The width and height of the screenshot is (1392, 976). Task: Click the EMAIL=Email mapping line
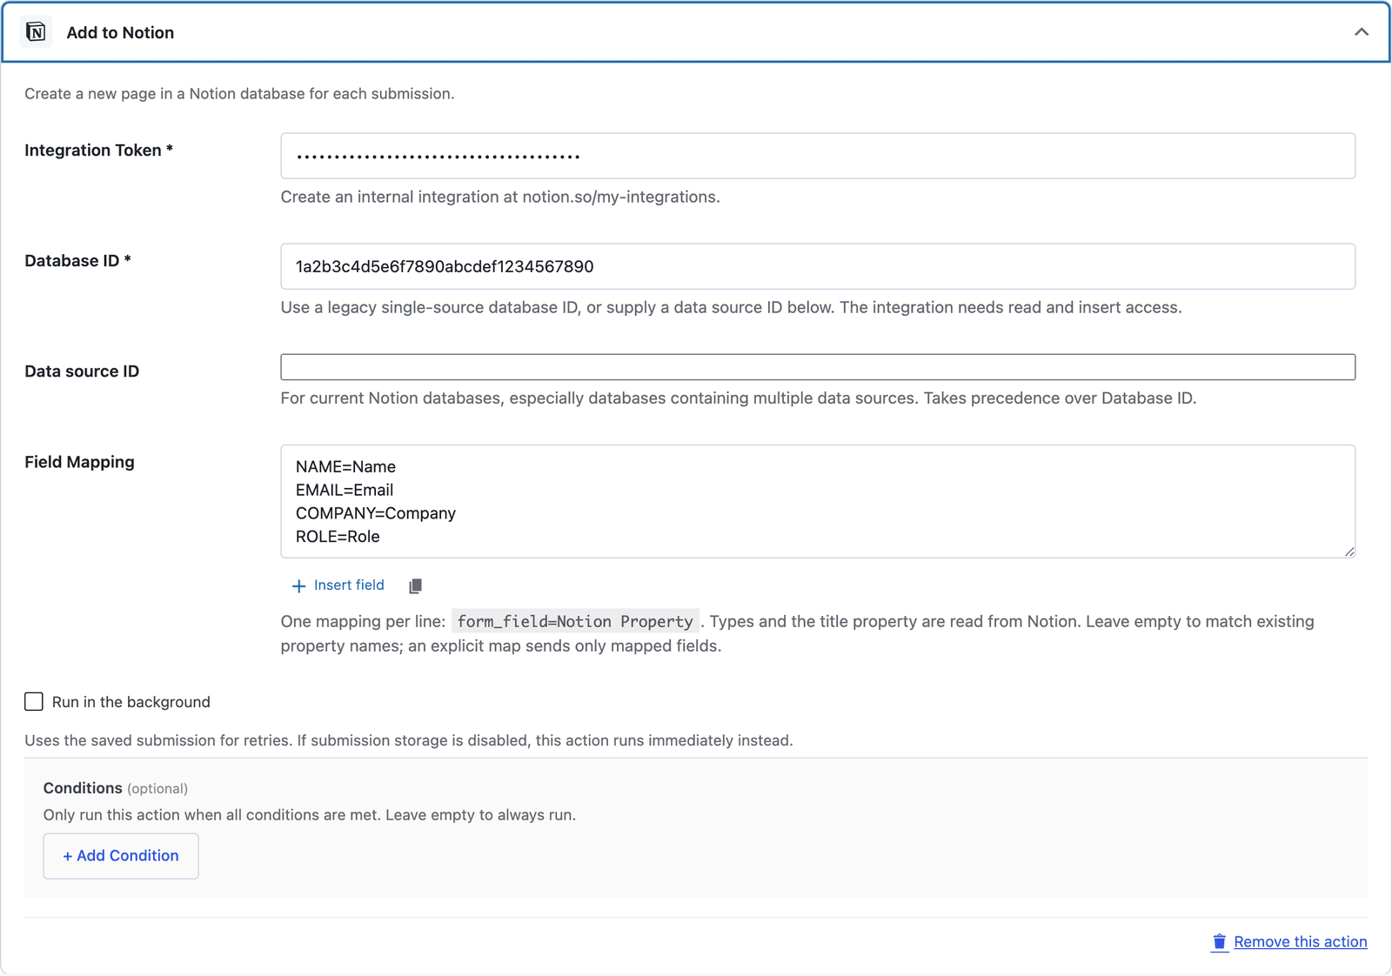coord(345,491)
